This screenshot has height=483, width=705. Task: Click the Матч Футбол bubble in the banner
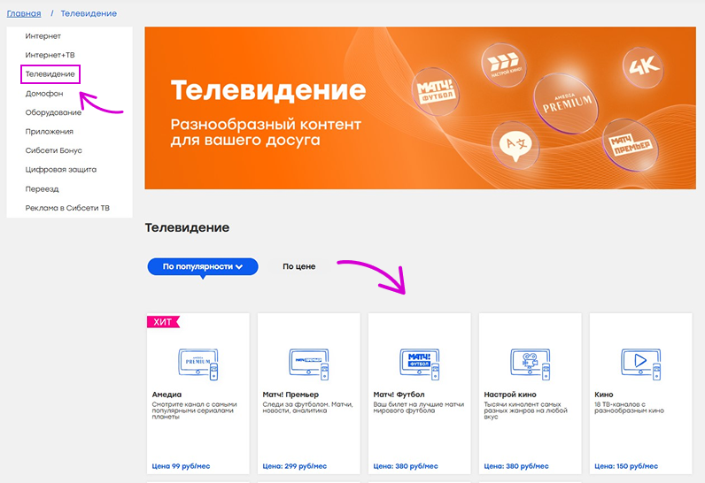pos(435,91)
